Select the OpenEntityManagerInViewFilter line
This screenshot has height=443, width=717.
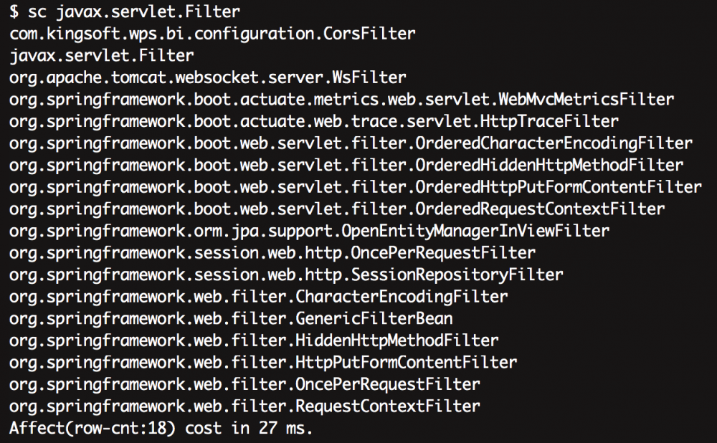309,231
